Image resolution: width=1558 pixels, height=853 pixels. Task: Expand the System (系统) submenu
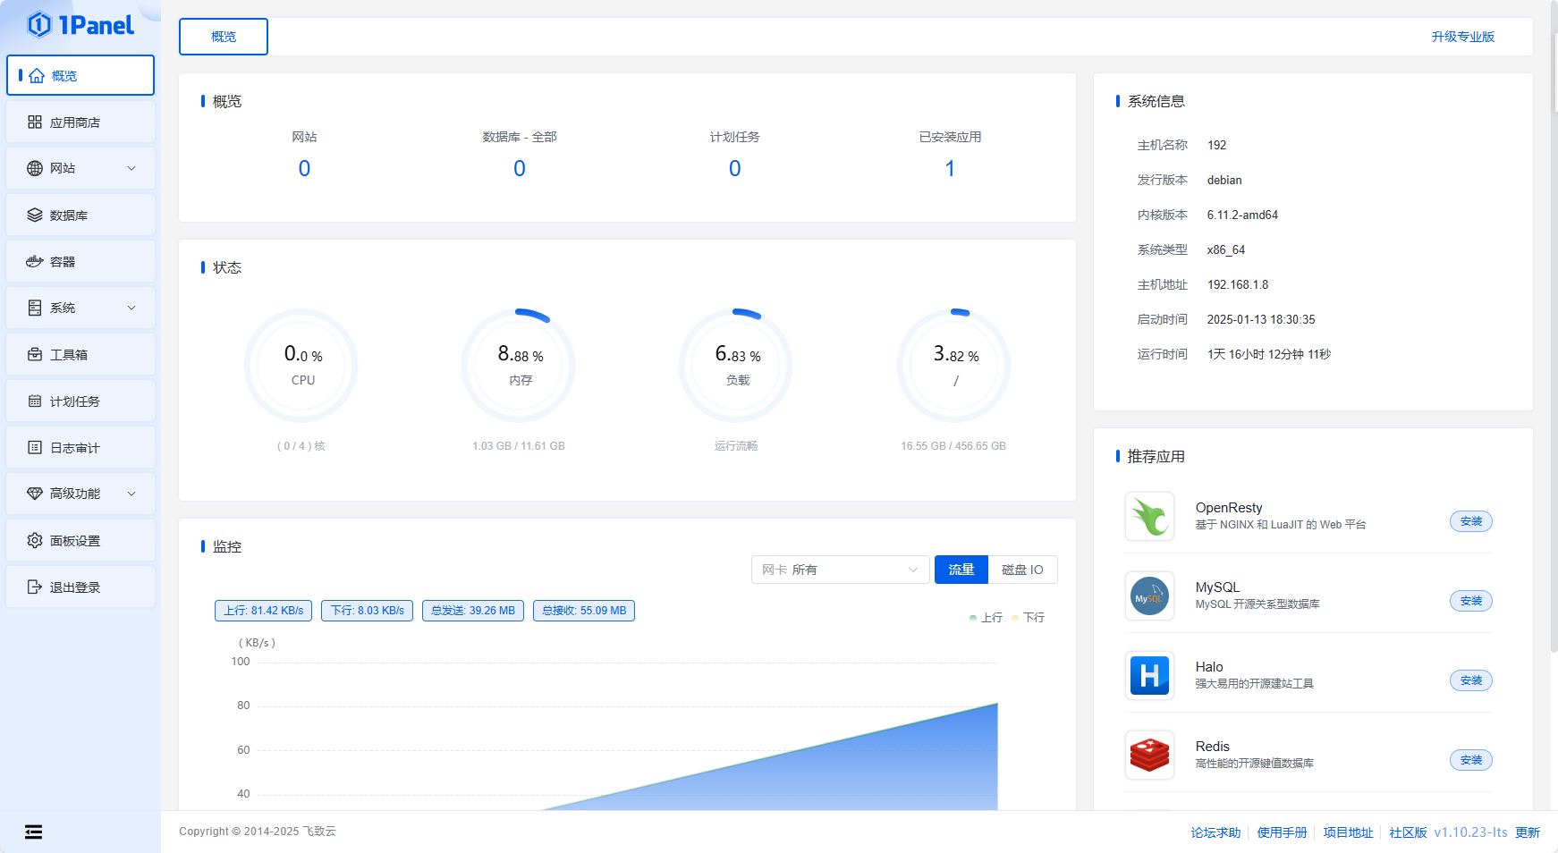(131, 308)
